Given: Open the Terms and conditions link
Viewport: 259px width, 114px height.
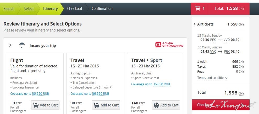Looking at the screenshot, I should 212,78.
